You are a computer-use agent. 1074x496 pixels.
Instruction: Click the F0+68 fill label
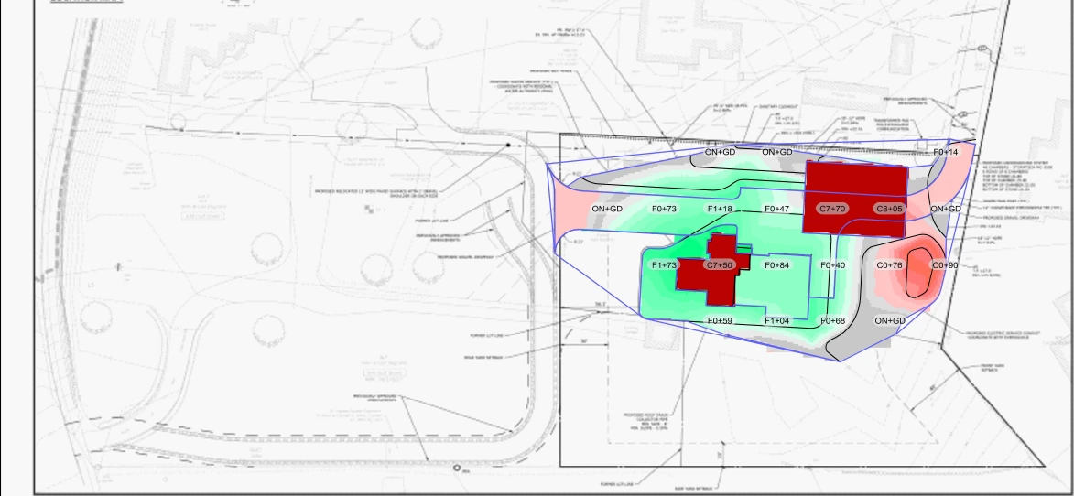pyautogui.click(x=833, y=321)
